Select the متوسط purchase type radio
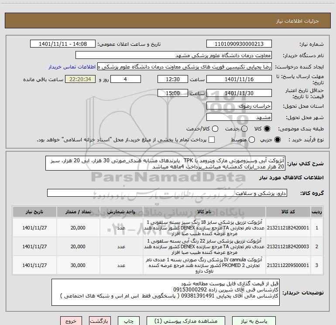Image resolution: width=336 pixels, height=325 pixels. (252, 140)
